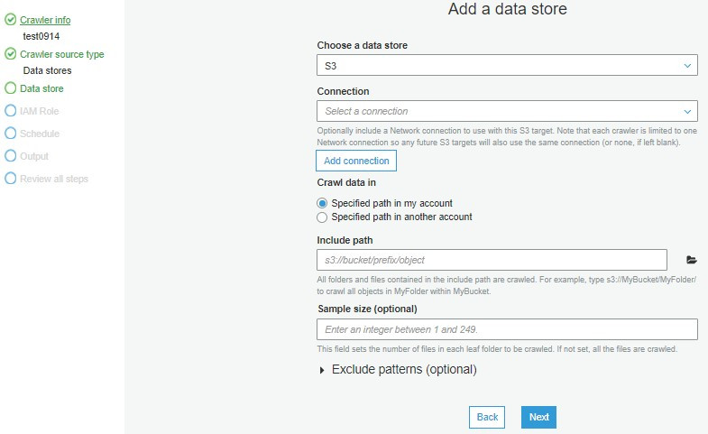Open the Select a connection dropdown
The height and width of the screenshot is (434, 708).
coord(507,111)
